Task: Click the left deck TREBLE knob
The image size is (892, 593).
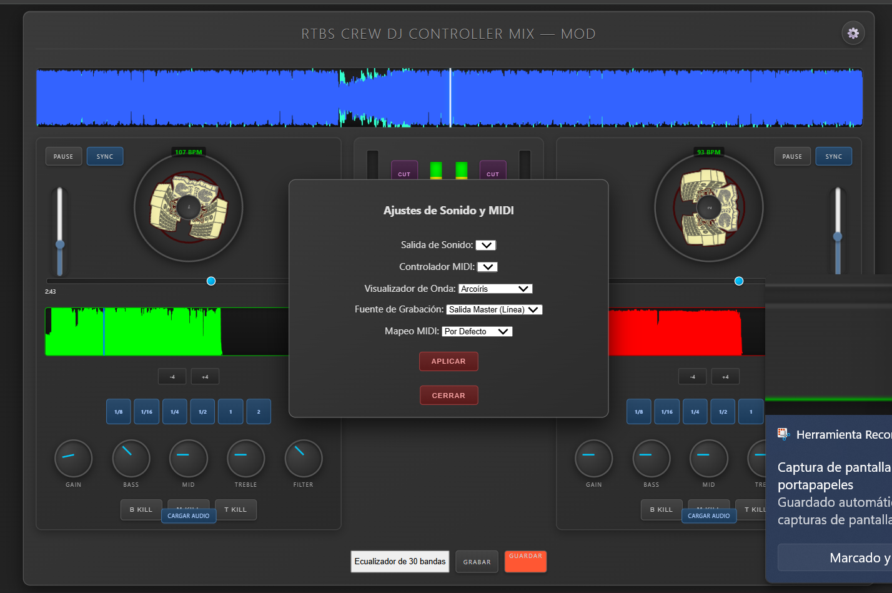Action: [x=245, y=459]
